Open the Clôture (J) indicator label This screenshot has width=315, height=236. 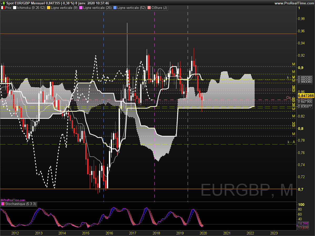pos(159,8)
